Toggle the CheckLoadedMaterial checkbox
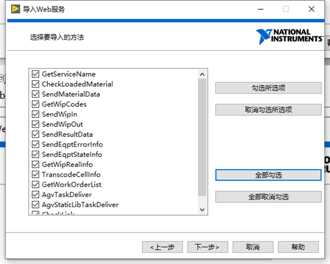Viewport: 330px width, 264px height. [x=35, y=84]
